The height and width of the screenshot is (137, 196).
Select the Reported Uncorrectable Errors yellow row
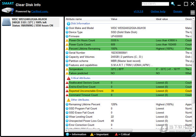128,91
